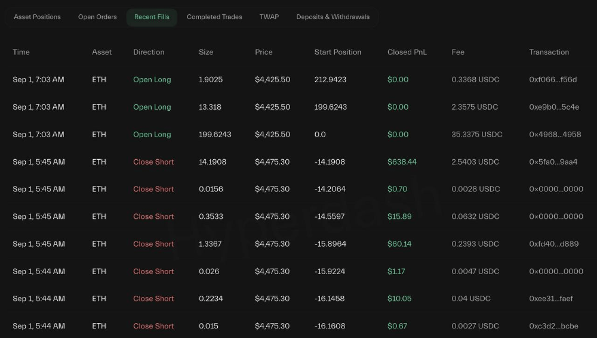View transaction 0xe9b0...5c4e
The height and width of the screenshot is (338, 597).
(554, 107)
